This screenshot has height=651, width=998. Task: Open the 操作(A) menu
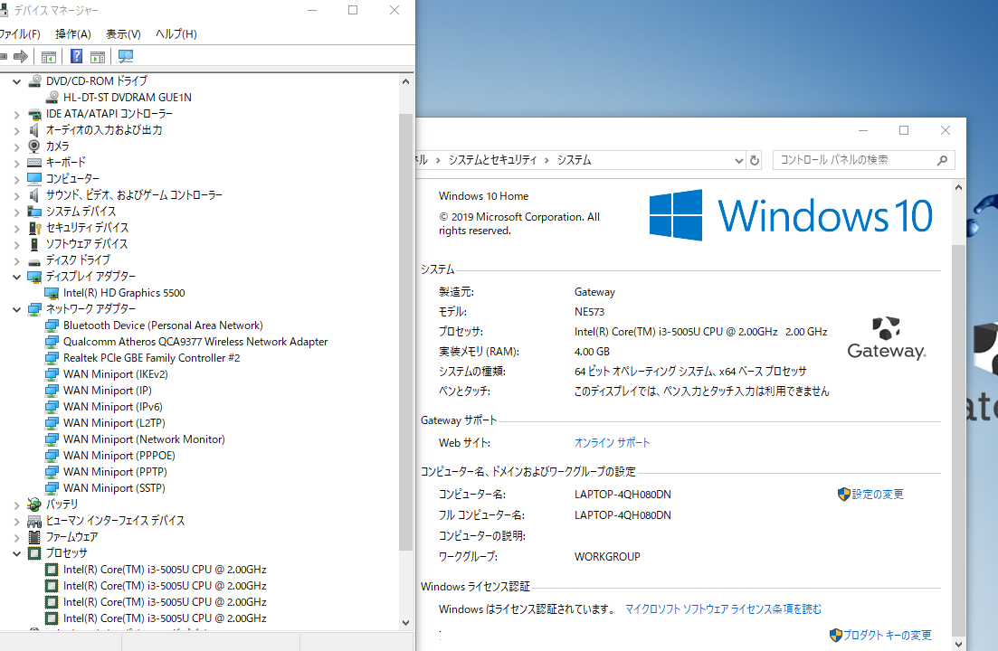click(73, 33)
